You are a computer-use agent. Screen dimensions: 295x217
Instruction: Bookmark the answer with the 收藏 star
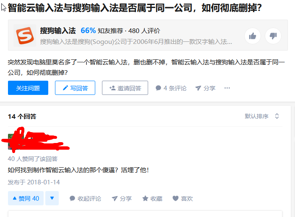(152, 199)
